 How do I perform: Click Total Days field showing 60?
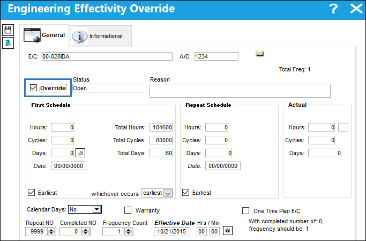pyautogui.click(x=161, y=153)
